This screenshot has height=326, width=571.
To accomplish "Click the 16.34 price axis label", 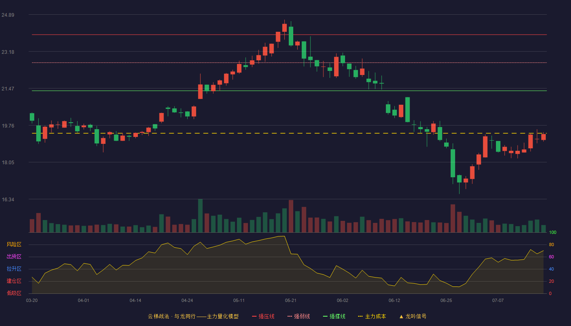I will point(8,200).
